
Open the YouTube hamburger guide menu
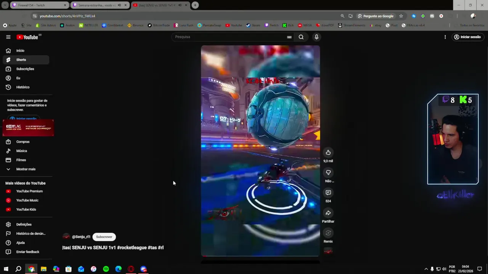tap(8, 37)
